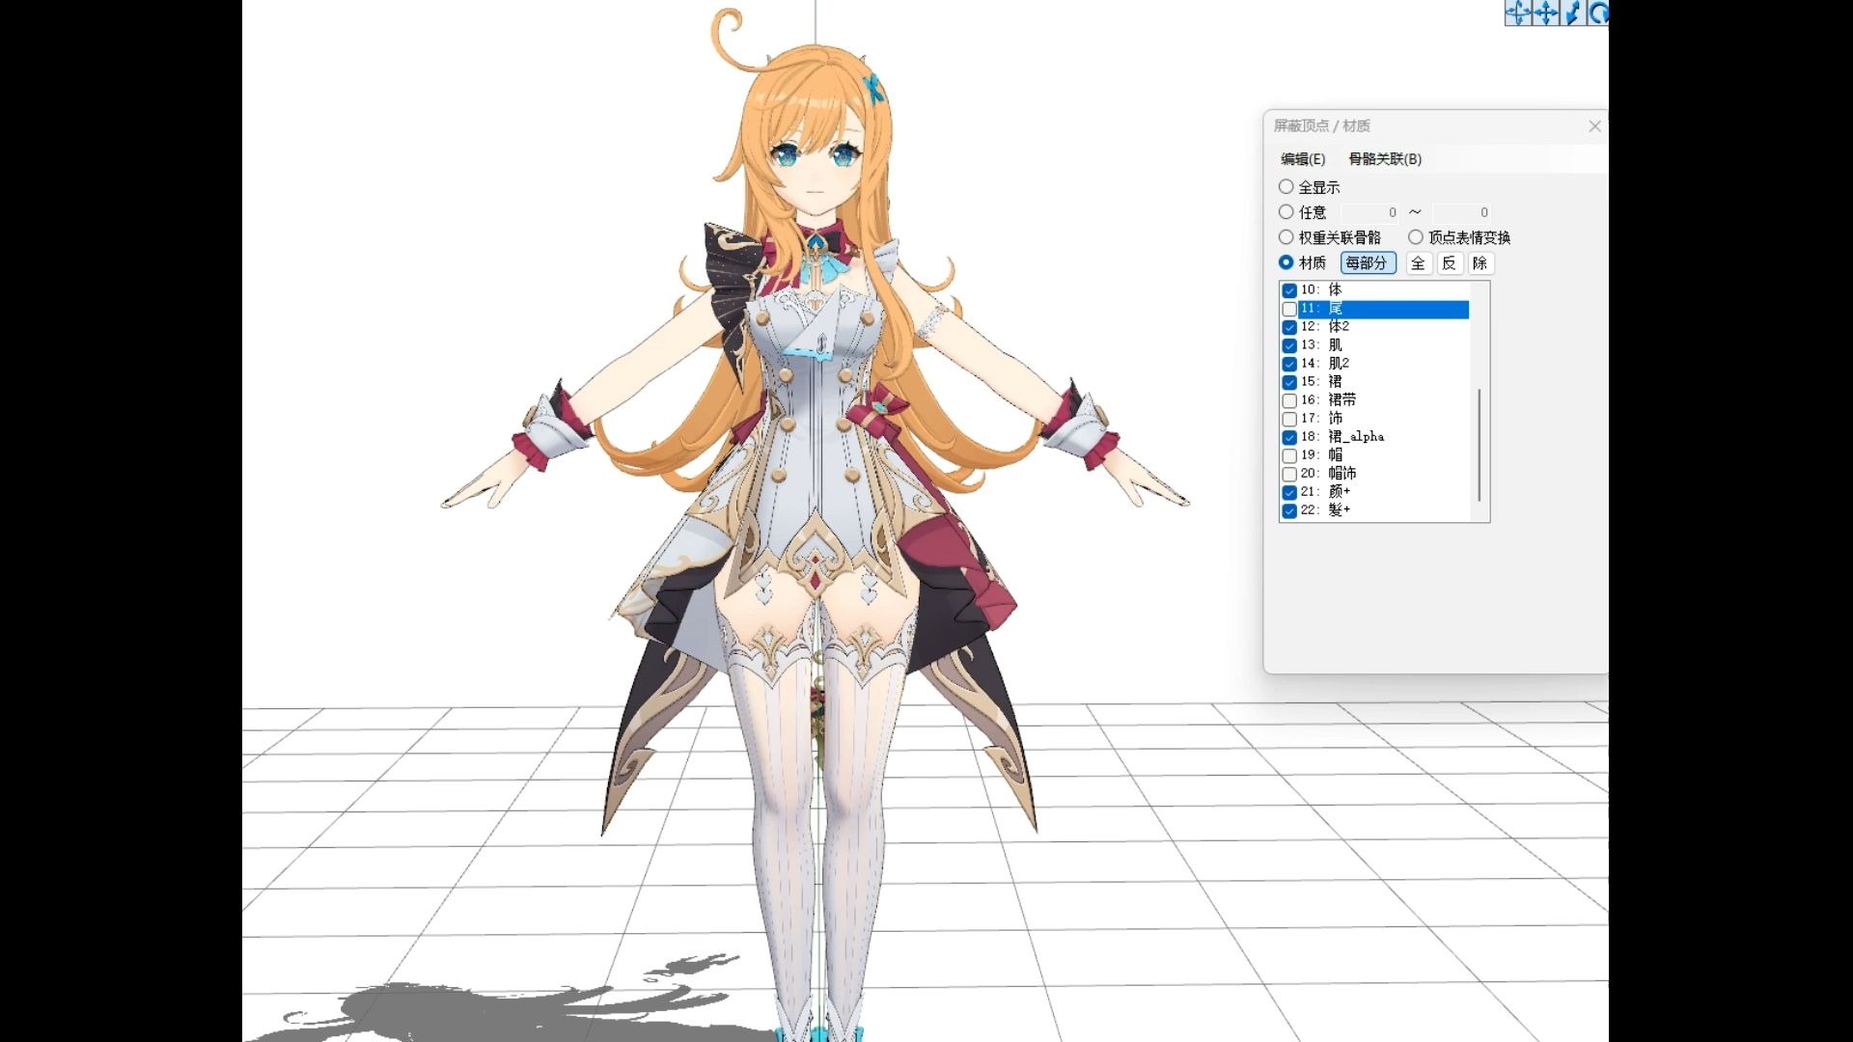1853x1042 pixels.
Task: Click the 反 invert button
Action: click(x=1449, y=262)
